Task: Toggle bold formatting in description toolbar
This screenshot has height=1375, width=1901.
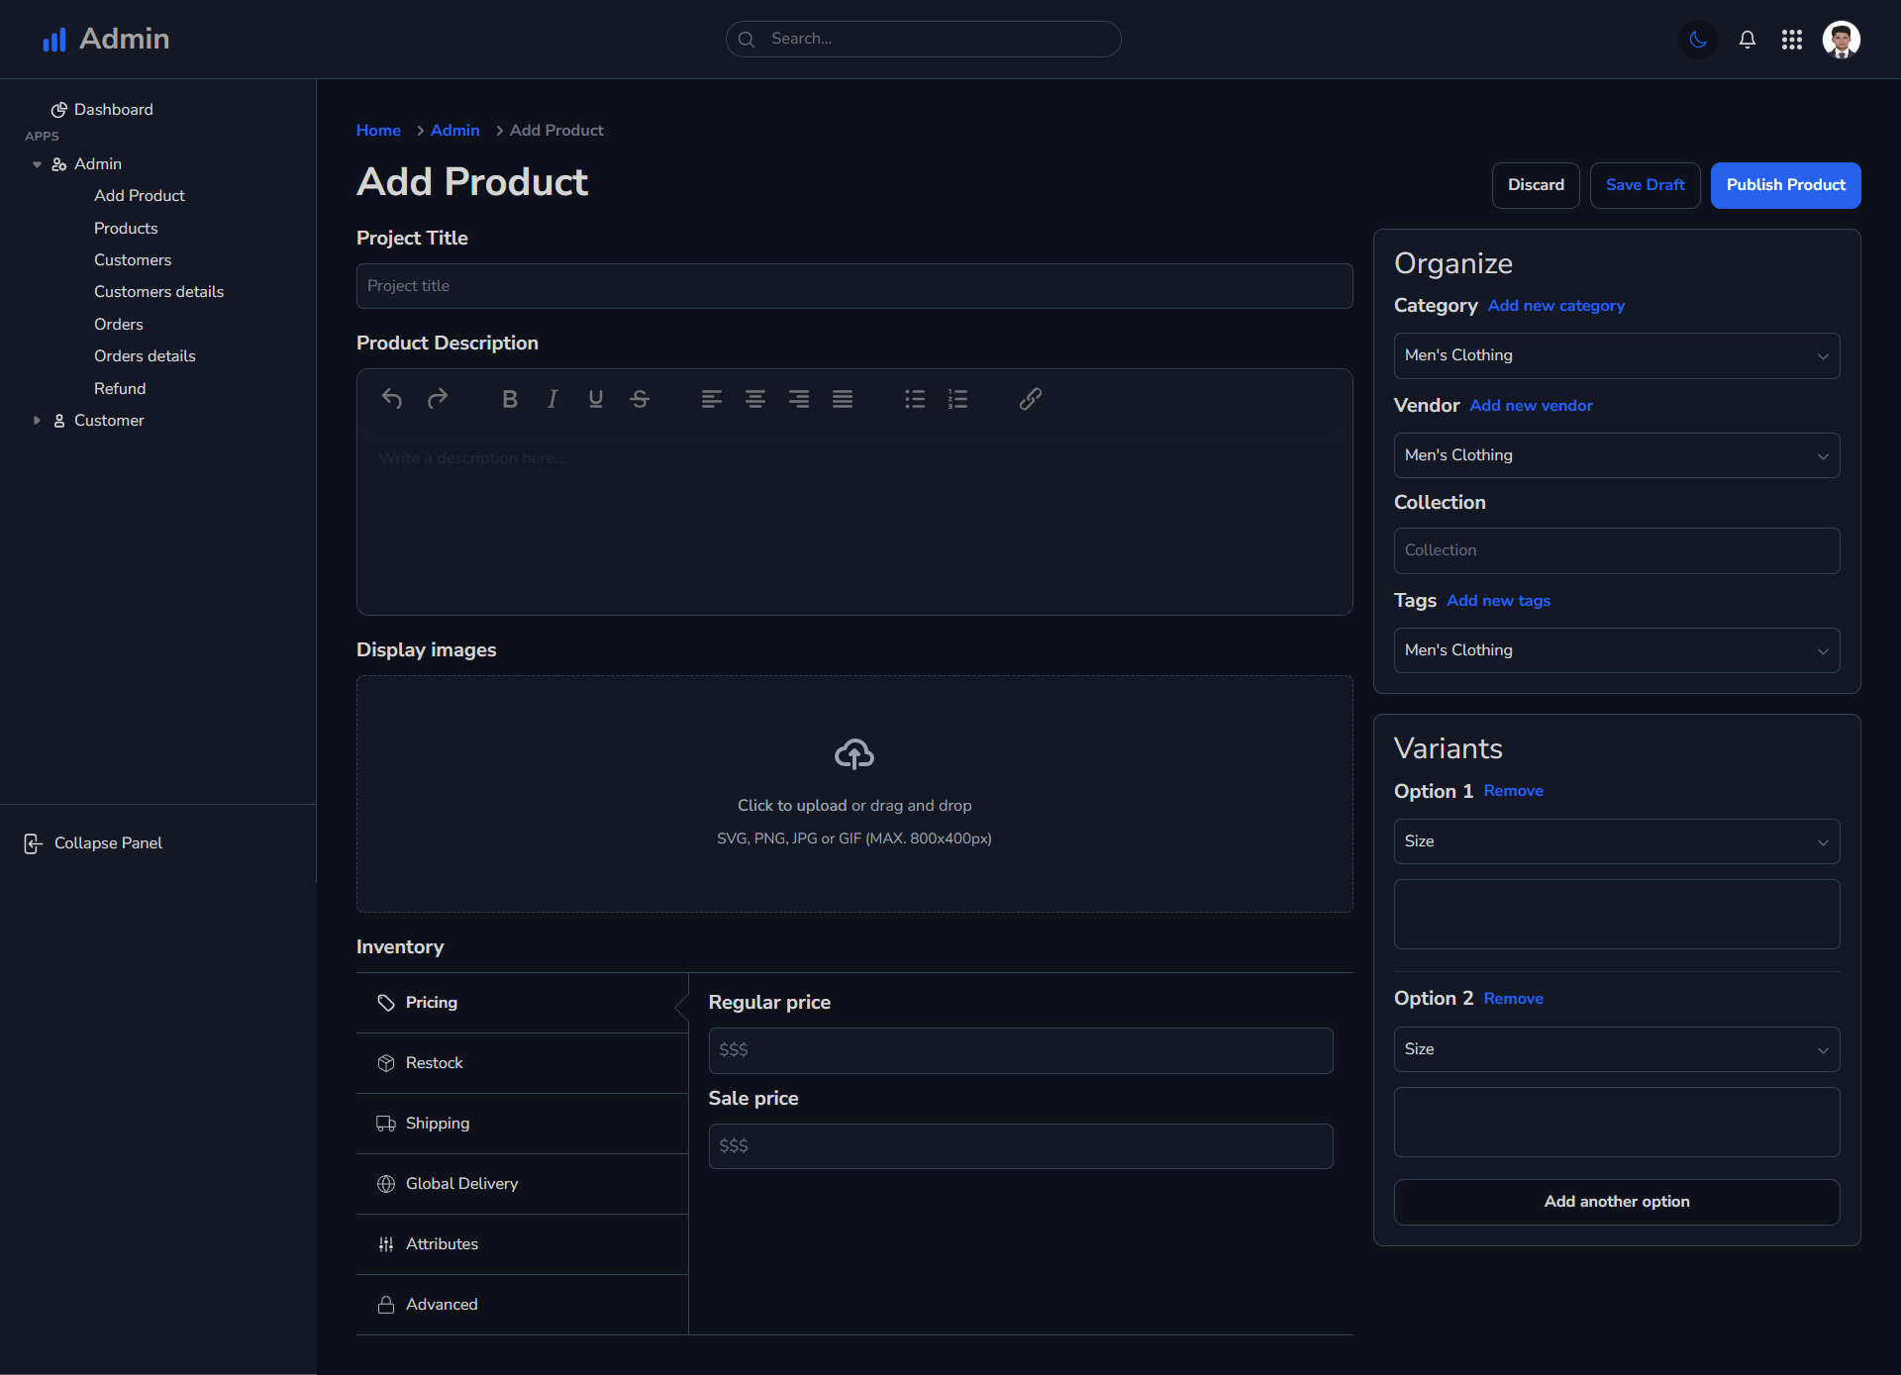Action: click(510, 399)
